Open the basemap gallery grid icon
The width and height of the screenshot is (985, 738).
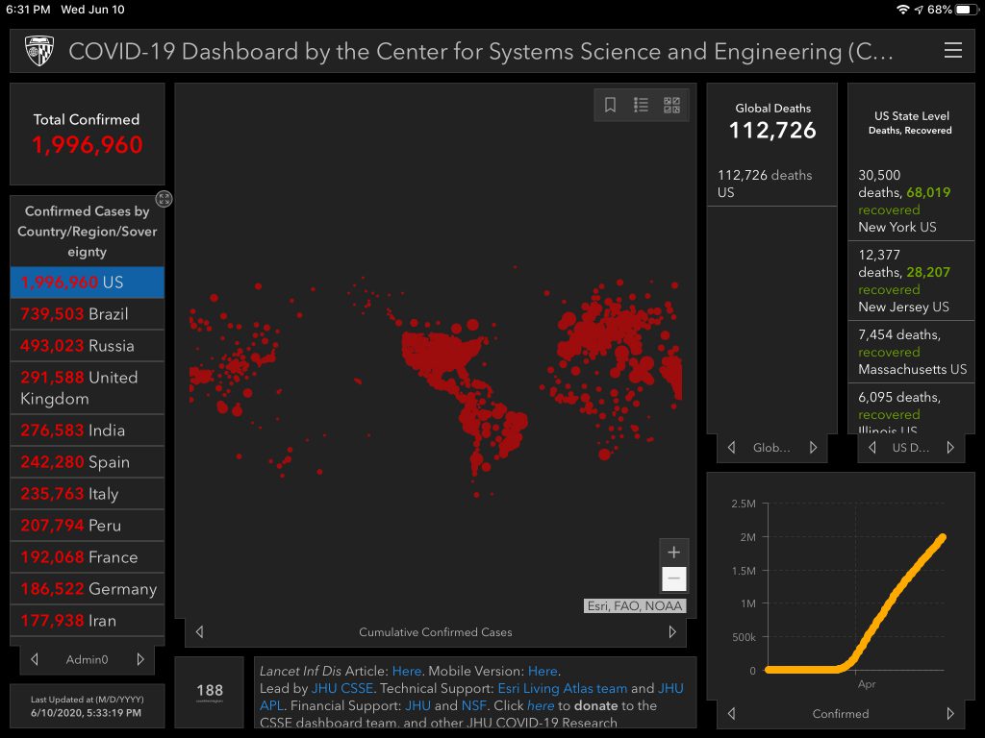(x=671, y=106)
